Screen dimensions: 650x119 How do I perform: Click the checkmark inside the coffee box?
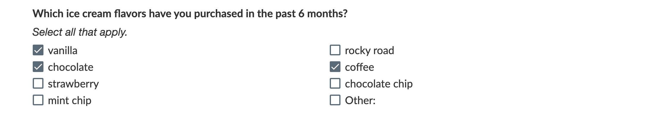(x=335, y=67)
